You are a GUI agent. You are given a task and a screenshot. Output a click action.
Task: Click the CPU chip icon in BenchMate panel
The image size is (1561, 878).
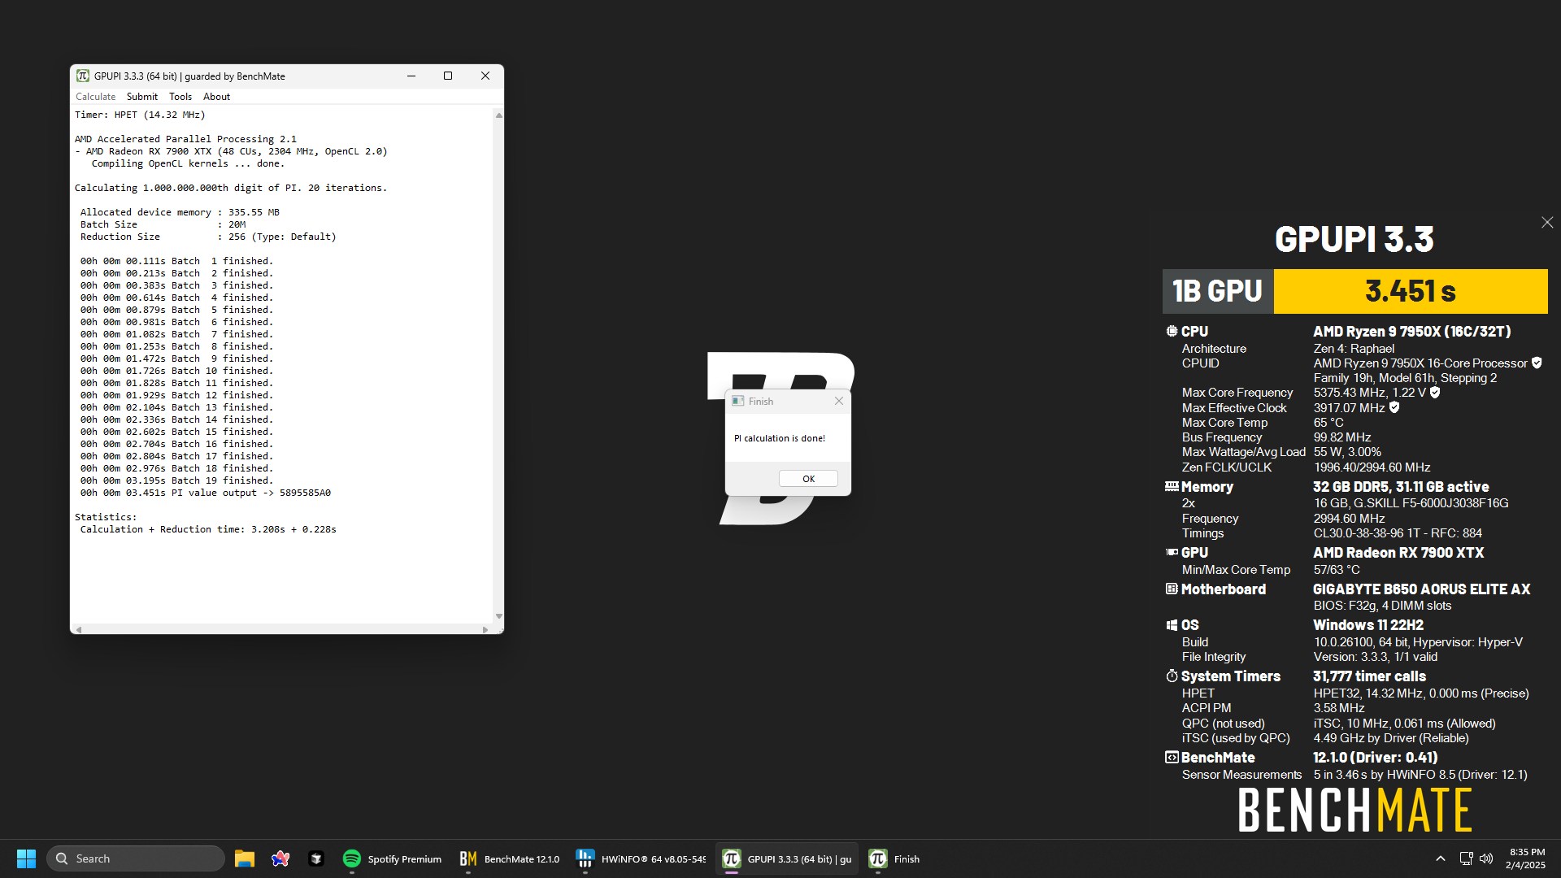click(x=1172, y=331)
